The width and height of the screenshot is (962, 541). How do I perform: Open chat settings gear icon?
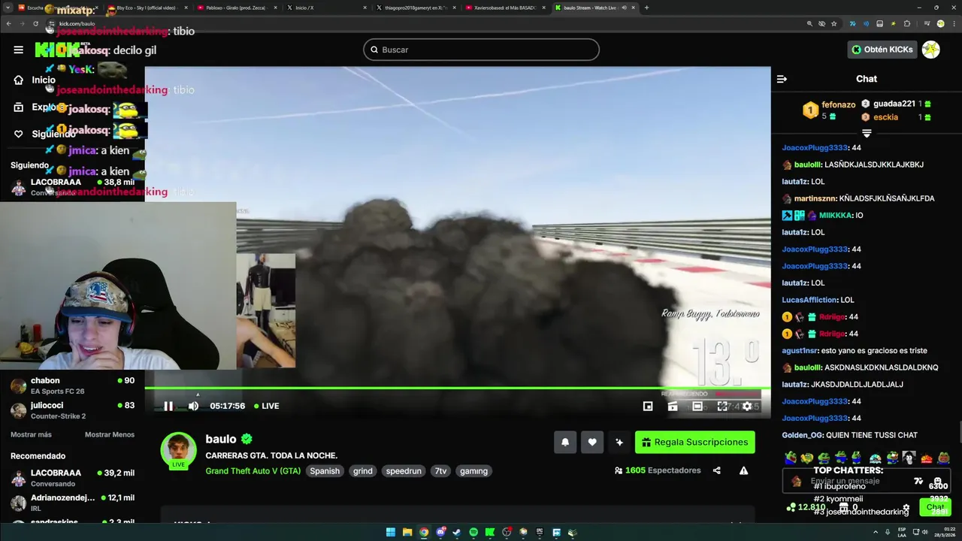point(906,508)
